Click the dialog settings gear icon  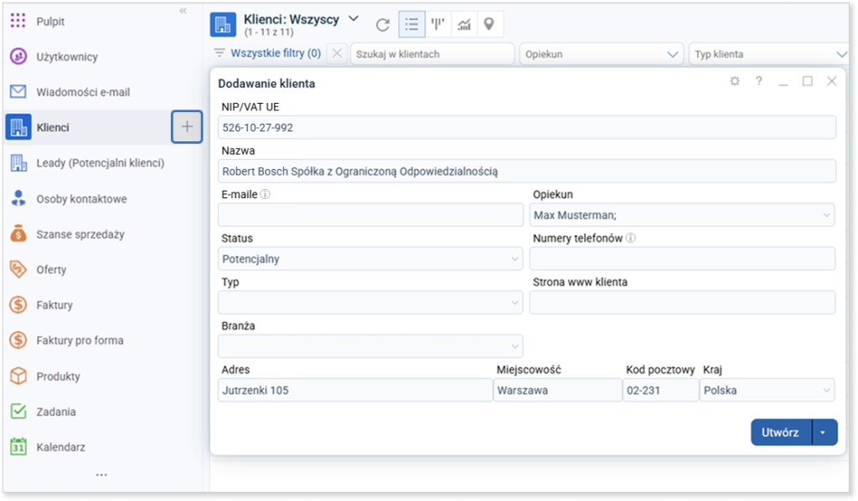coord(734,81)
